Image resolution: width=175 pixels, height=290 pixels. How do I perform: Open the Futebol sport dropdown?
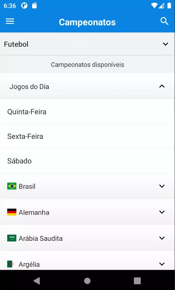(87, 44)
